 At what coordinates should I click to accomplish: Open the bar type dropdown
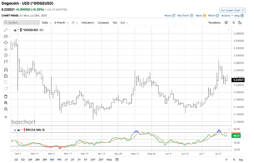click(x=75, y=23)
